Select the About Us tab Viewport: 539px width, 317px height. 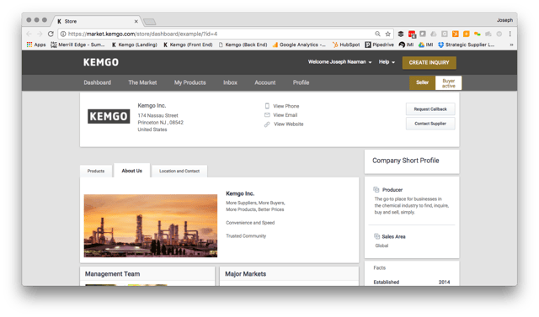132,171
